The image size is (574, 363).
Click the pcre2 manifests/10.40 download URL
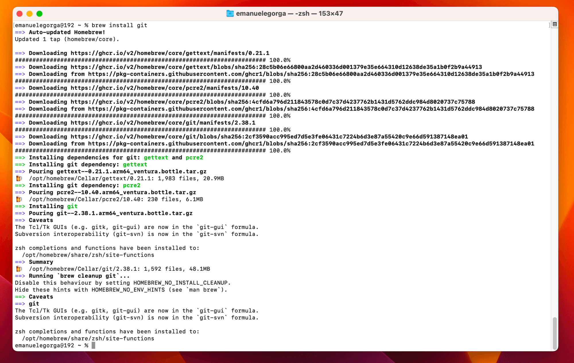pyautogui.click(x=165, y=88)
